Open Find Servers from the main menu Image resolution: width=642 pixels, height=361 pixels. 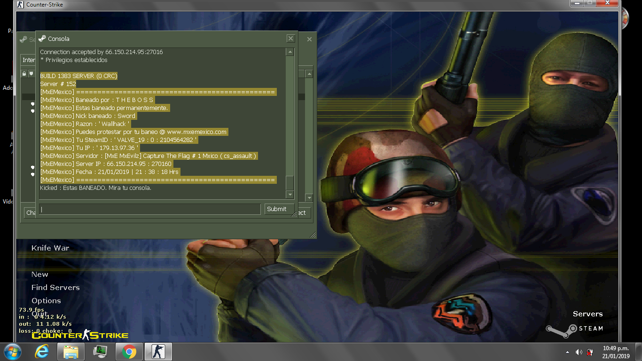[x=55, y=288]
